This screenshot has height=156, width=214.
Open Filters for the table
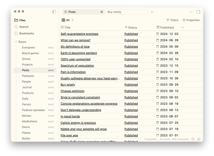[x=172, y=20]
